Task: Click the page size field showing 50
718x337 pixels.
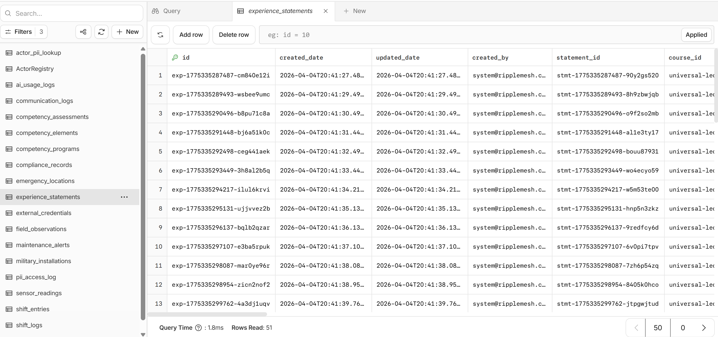Action: [x=658, y=327]
